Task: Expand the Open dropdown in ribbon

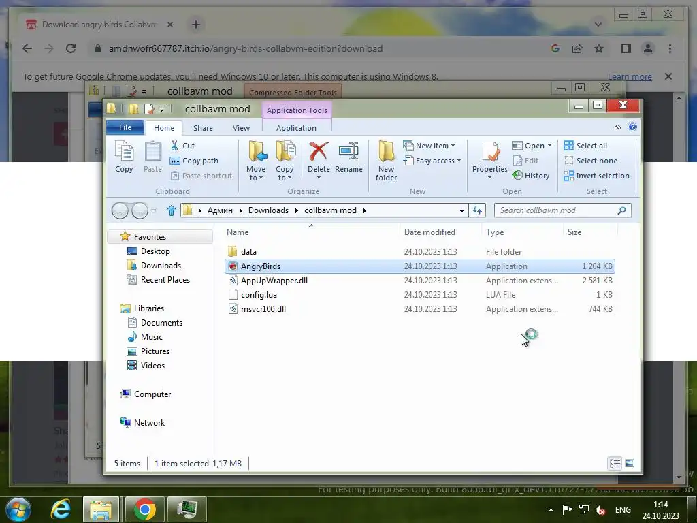Action: (550, 146)
